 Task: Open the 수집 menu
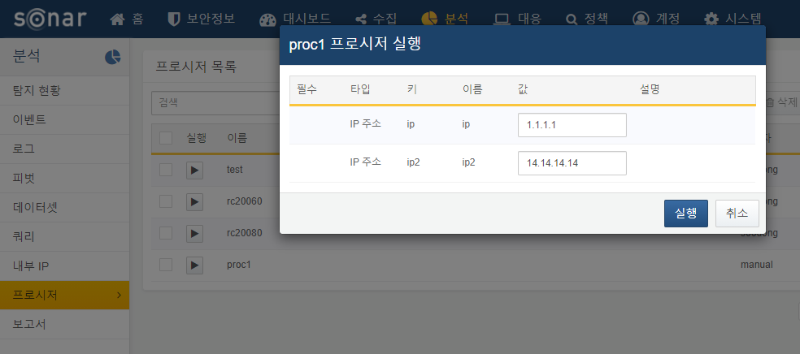tap(385, 19)
